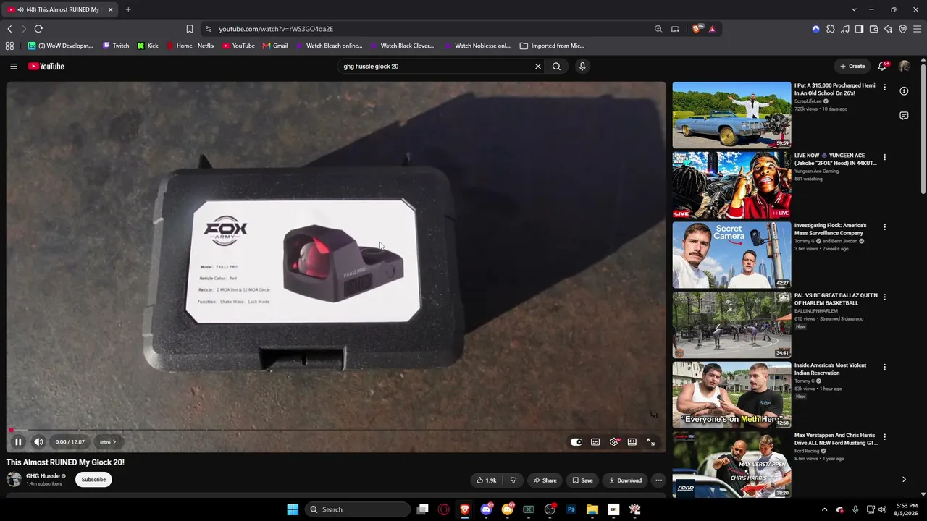
Task: Bookmark this page from the address bar
Action: click(x=190, y=29)
